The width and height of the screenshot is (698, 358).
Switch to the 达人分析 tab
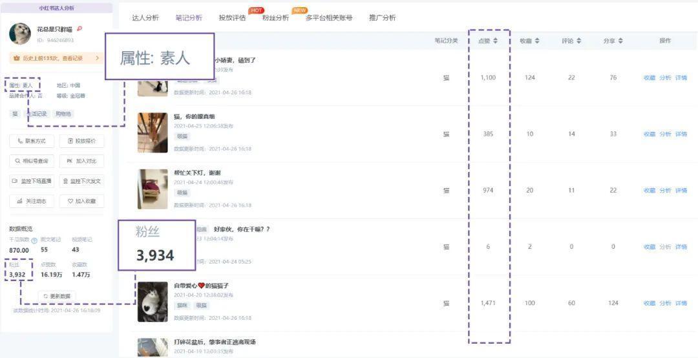[x=145, y=18]
